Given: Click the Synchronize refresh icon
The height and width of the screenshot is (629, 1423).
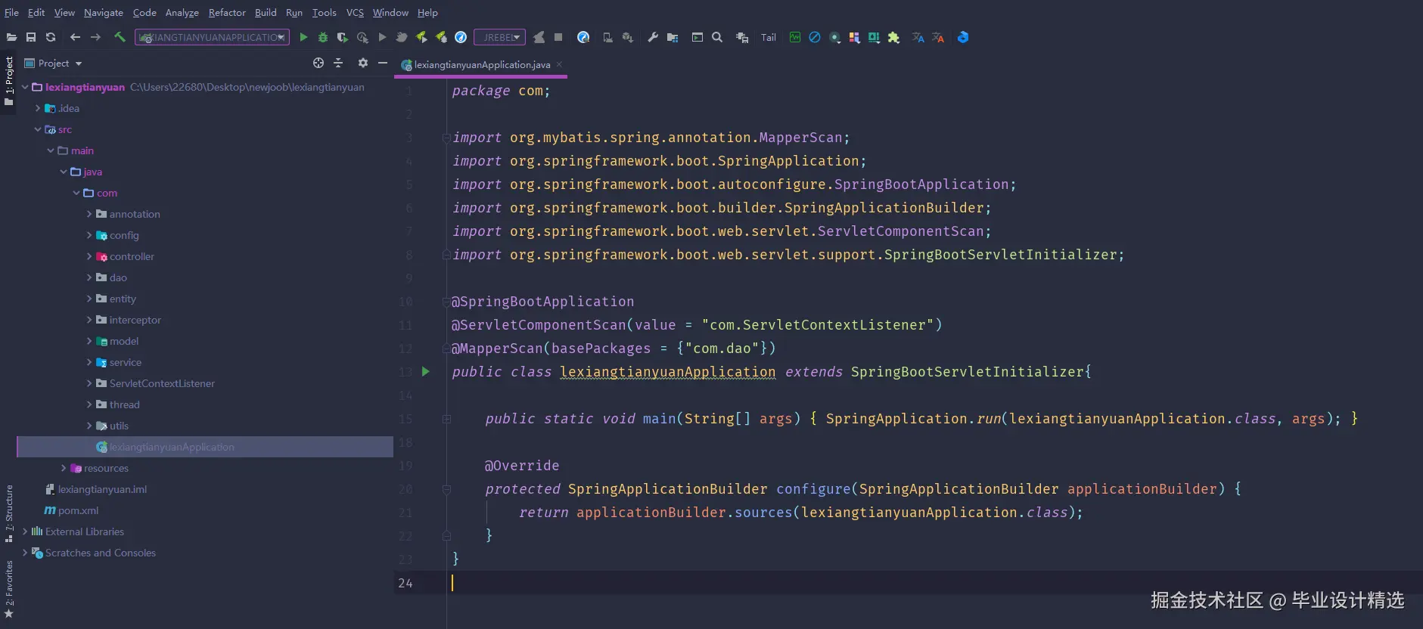Looking at the screenshot, I should point(51,37).
